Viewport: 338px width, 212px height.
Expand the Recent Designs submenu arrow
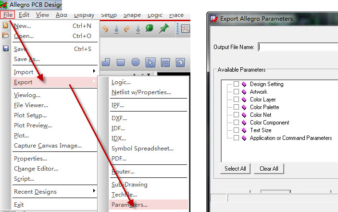pyautogui.click(x=94, y=191)
